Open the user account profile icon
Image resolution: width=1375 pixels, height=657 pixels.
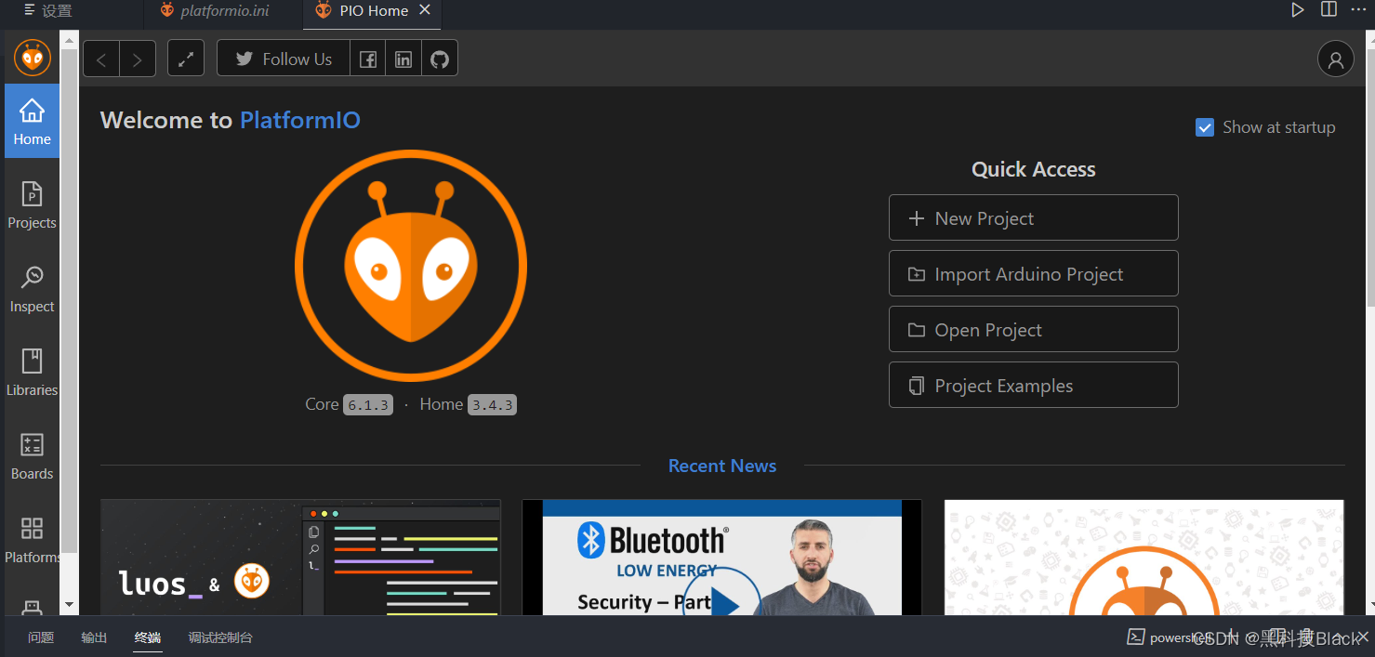[x=1335, y=59]
